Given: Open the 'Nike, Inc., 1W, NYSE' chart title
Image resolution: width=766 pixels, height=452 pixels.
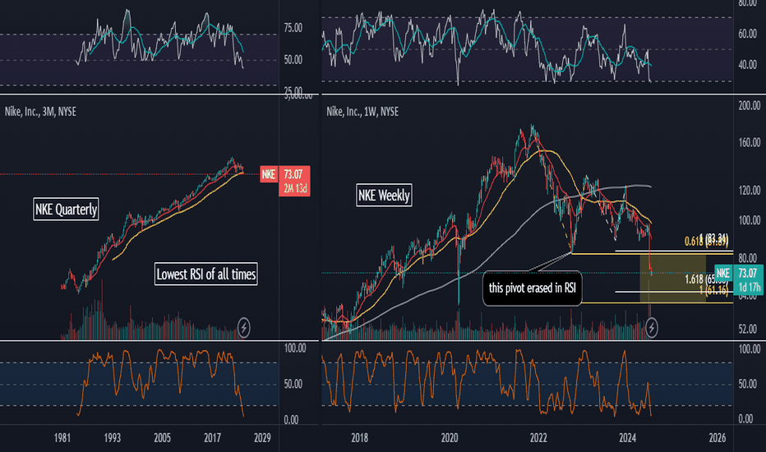Looking at the screenshot, I should coord(362,112).
